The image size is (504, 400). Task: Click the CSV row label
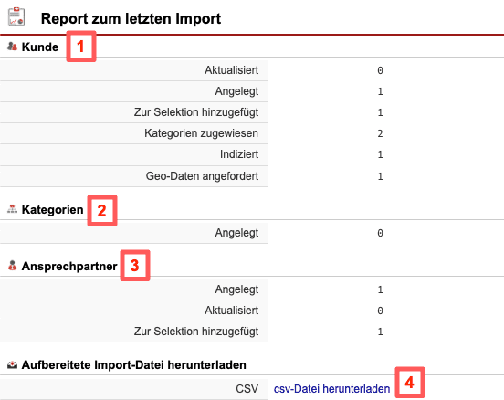pyautogui.click(x=247, y=389)
